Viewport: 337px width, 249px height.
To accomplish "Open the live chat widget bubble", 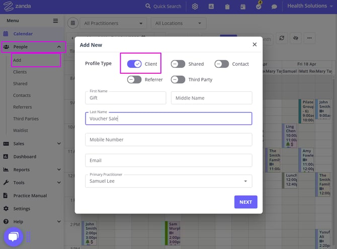I will tap(13, 236).
